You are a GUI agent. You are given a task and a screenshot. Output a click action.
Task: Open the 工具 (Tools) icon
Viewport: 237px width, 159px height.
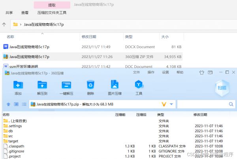coord(139,84)
